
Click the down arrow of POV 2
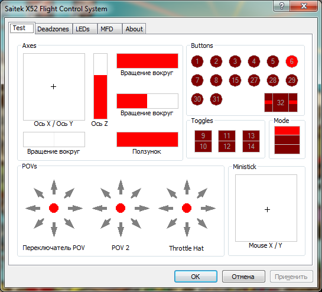(121, 229)
